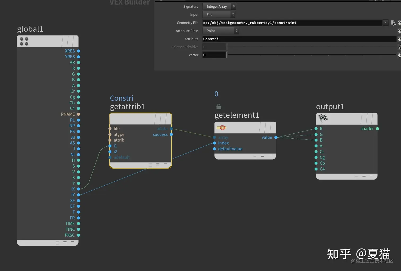Click the single-line collapse button on getattrib1 footer
The width and height of the screenshot is (401, 271).
[165, 164]
